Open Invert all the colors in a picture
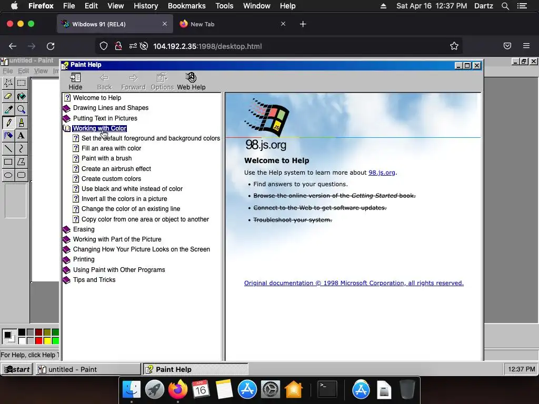539x404 pixels. tap(124, 198)
